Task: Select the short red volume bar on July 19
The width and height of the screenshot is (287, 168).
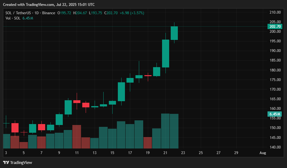Action: [x=148, y=142]
